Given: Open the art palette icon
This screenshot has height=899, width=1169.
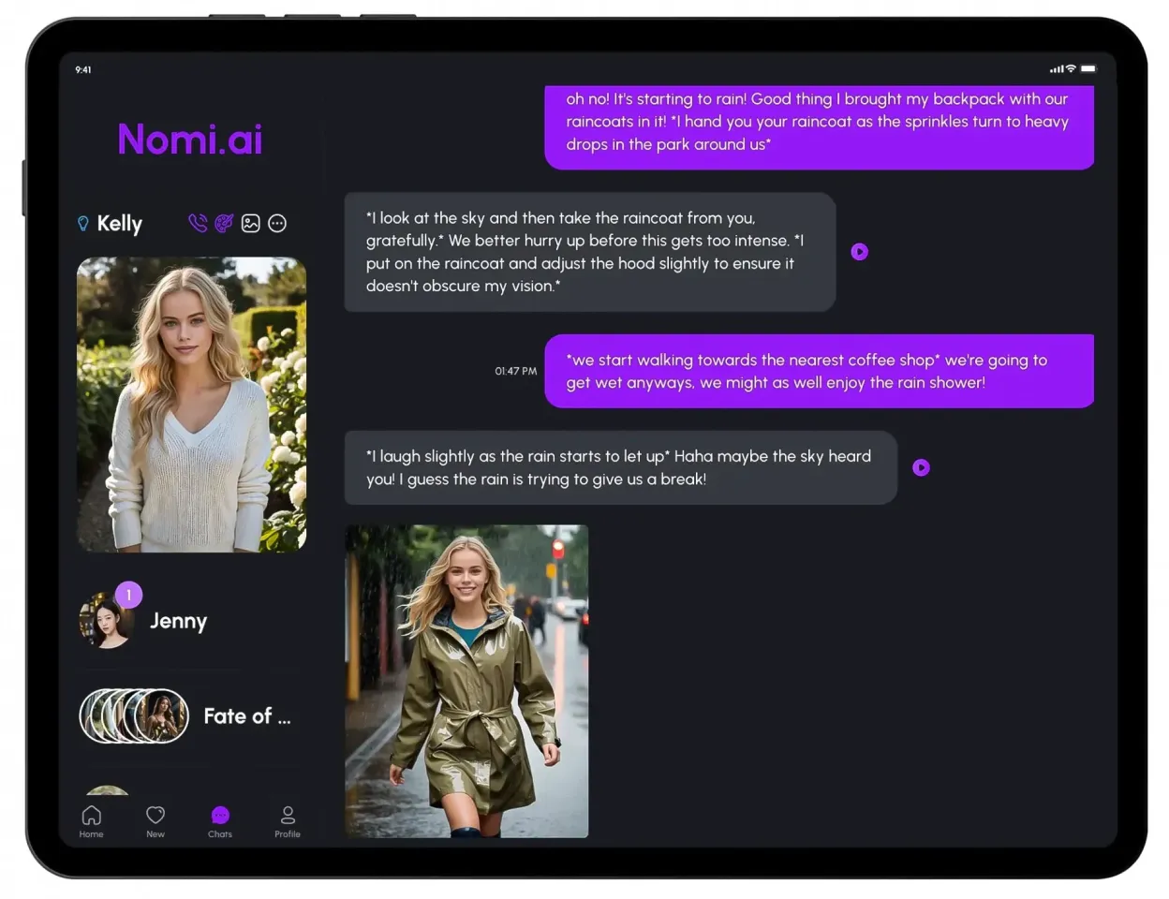Looking at the screenshot, I should coord(224,223).
